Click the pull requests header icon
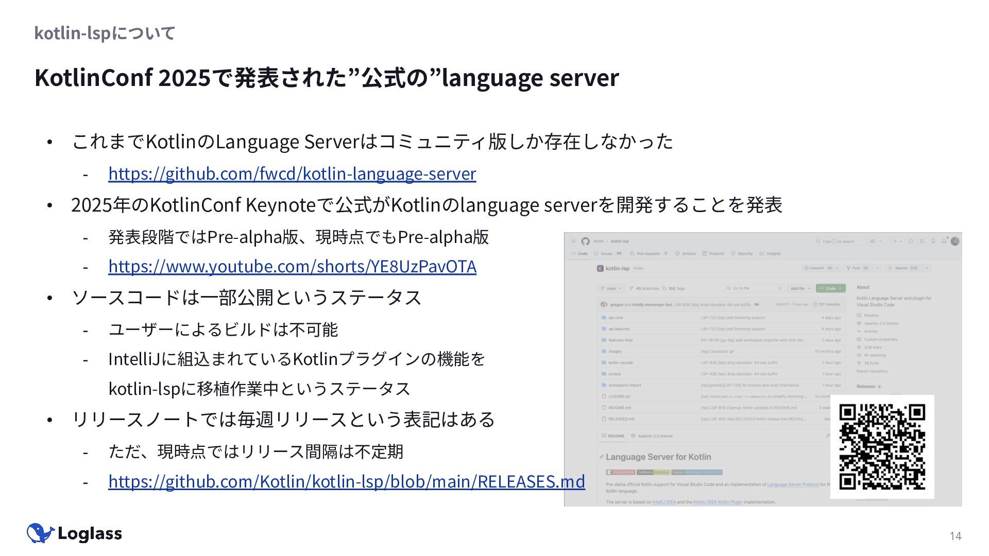 tap(922, 241)
